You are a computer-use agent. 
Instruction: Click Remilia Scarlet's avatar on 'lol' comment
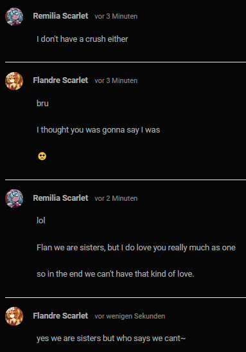tap(14, 198)
